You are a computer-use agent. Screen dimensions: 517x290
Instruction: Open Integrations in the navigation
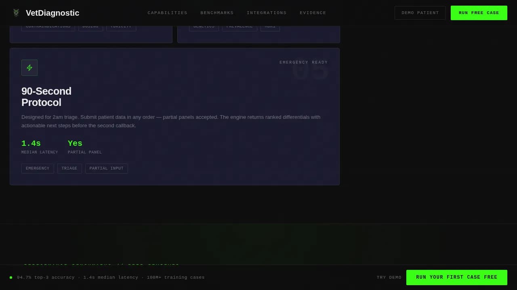point(267,13)
